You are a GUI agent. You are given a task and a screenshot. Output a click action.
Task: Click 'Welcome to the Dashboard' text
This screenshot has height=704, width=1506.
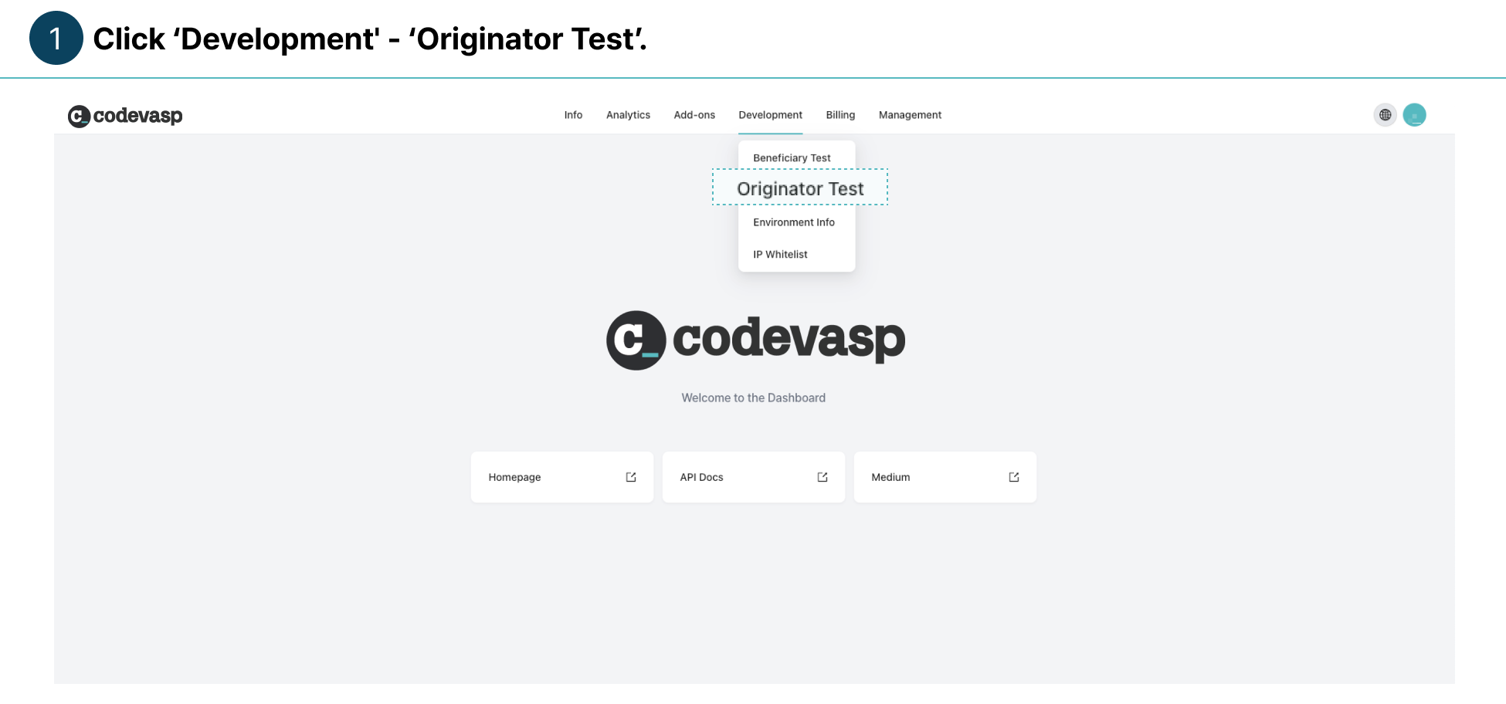click(754, 398)
